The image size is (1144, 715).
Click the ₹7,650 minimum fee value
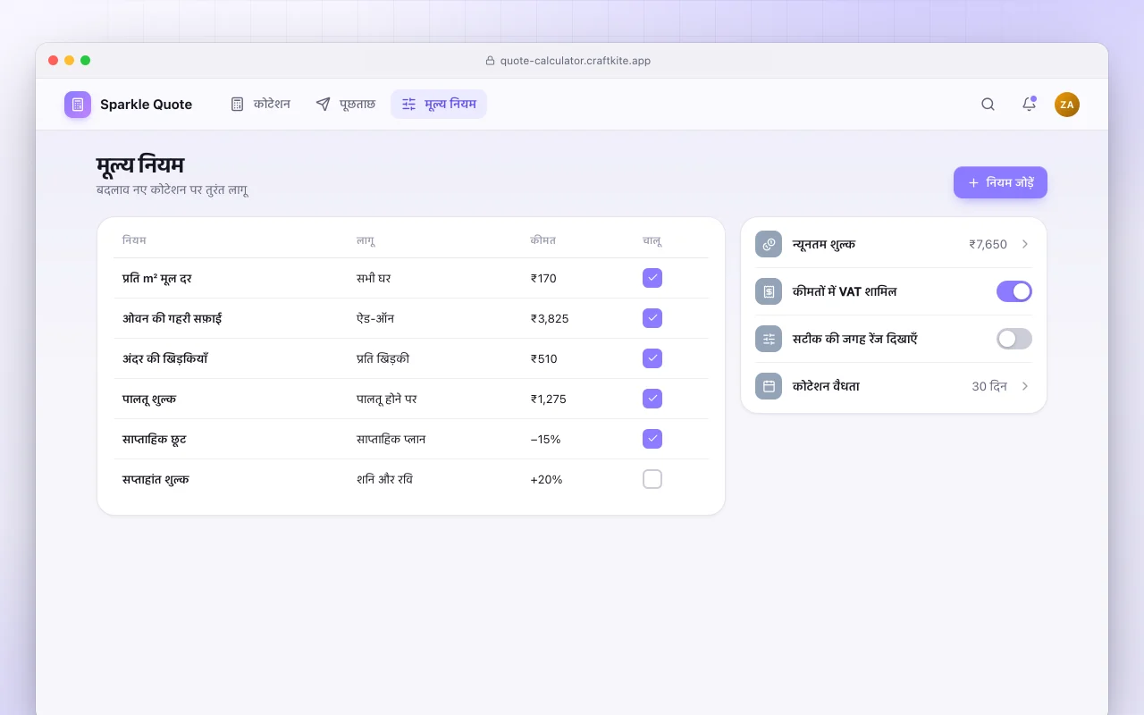click(x=988, y=244)
